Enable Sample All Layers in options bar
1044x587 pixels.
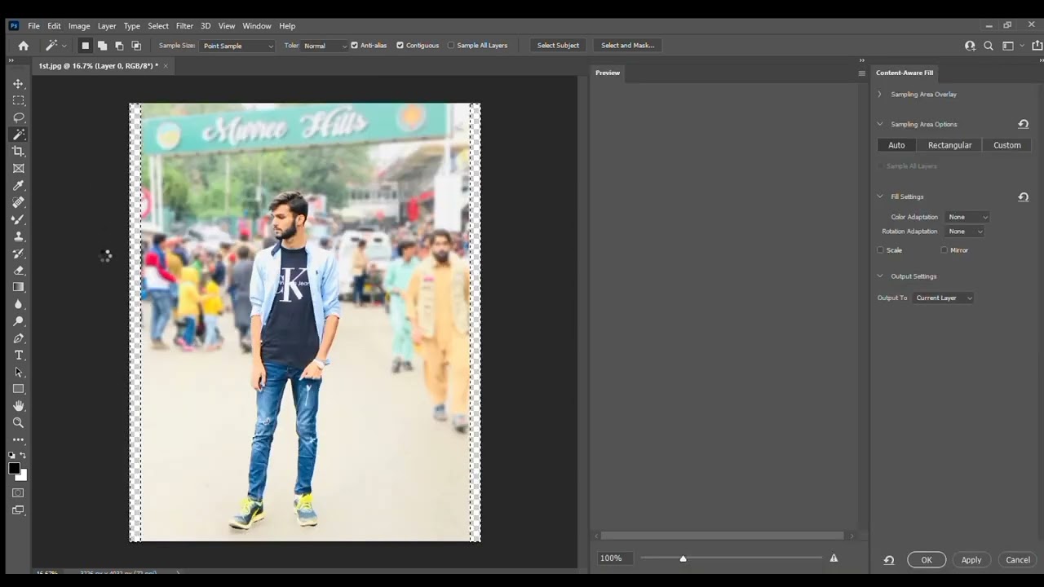tap(450, 46)
